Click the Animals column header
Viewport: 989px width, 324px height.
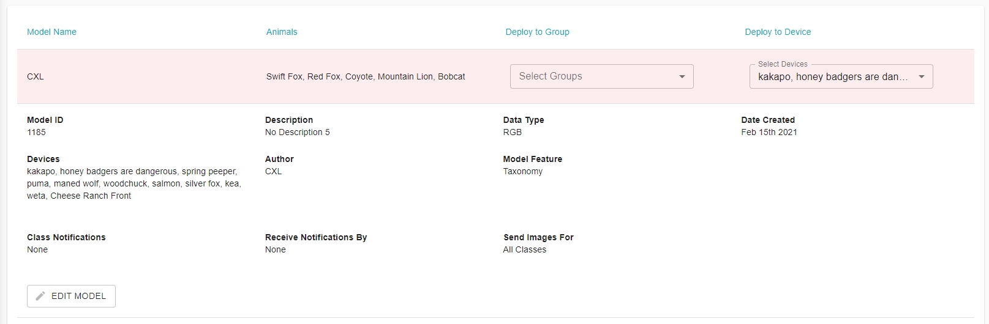coord(282,32)
